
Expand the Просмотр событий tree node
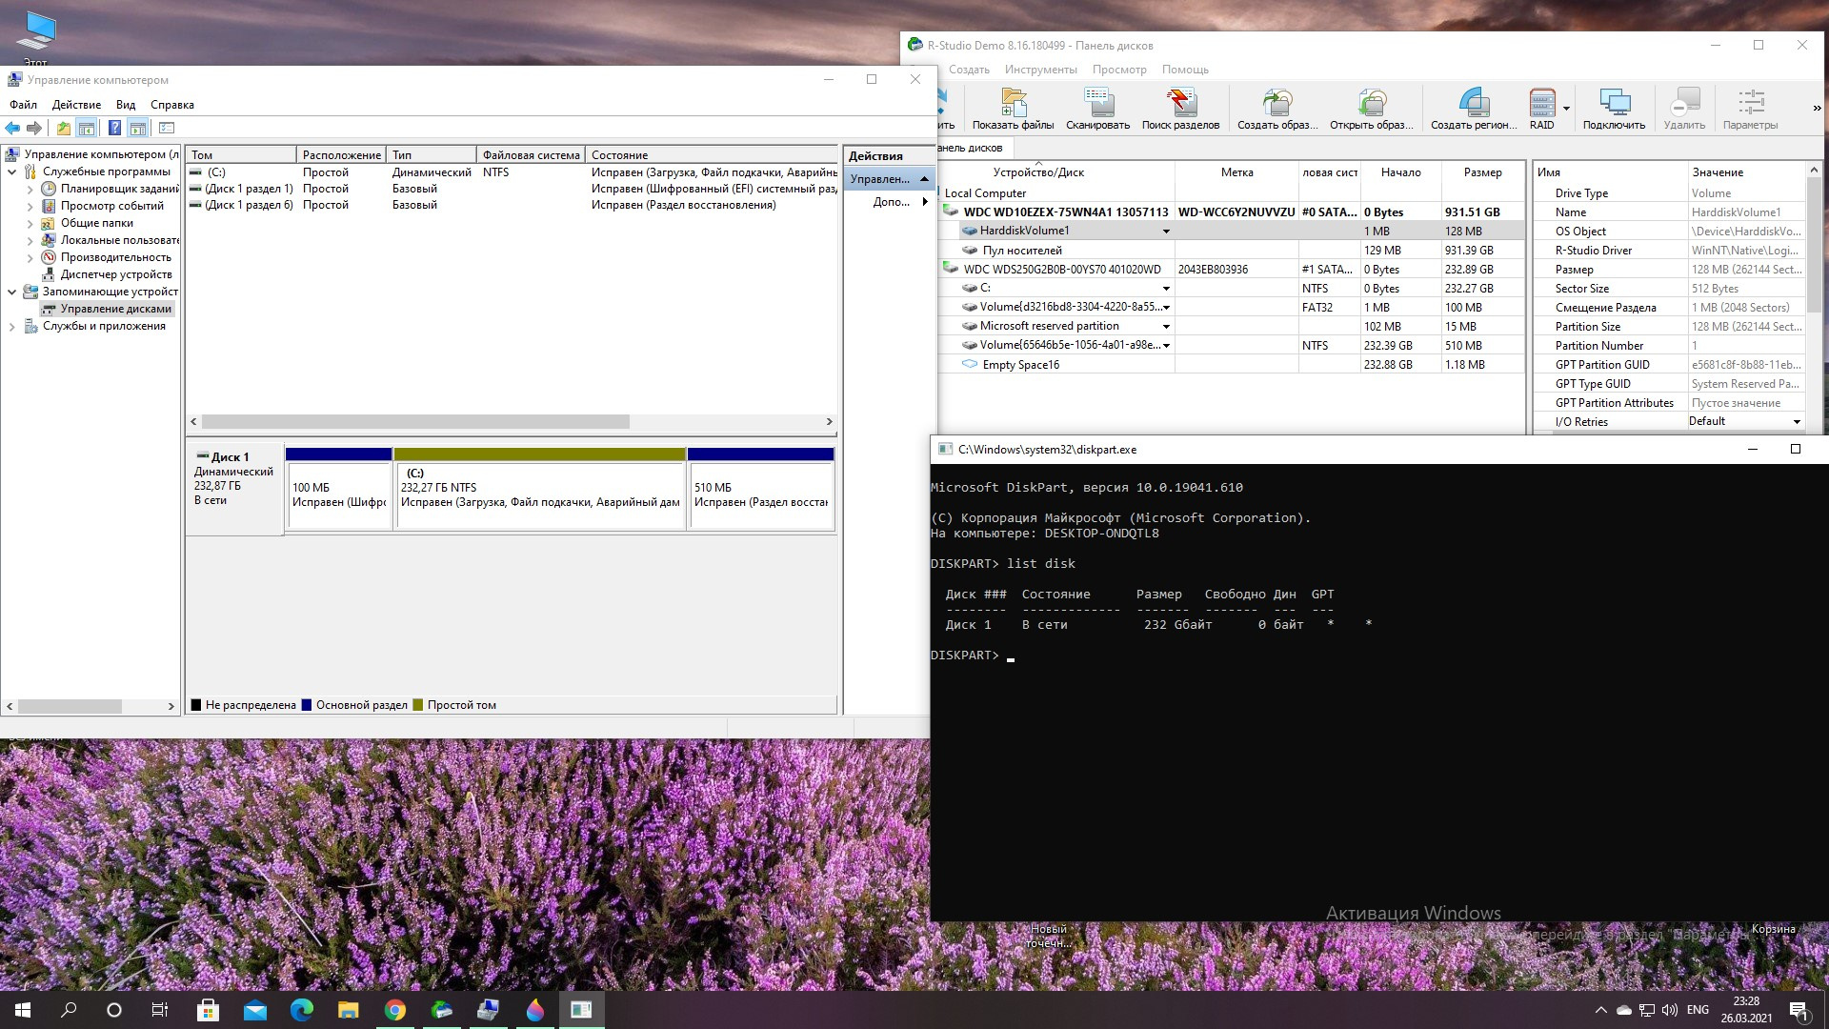click(x=30, y=207)
